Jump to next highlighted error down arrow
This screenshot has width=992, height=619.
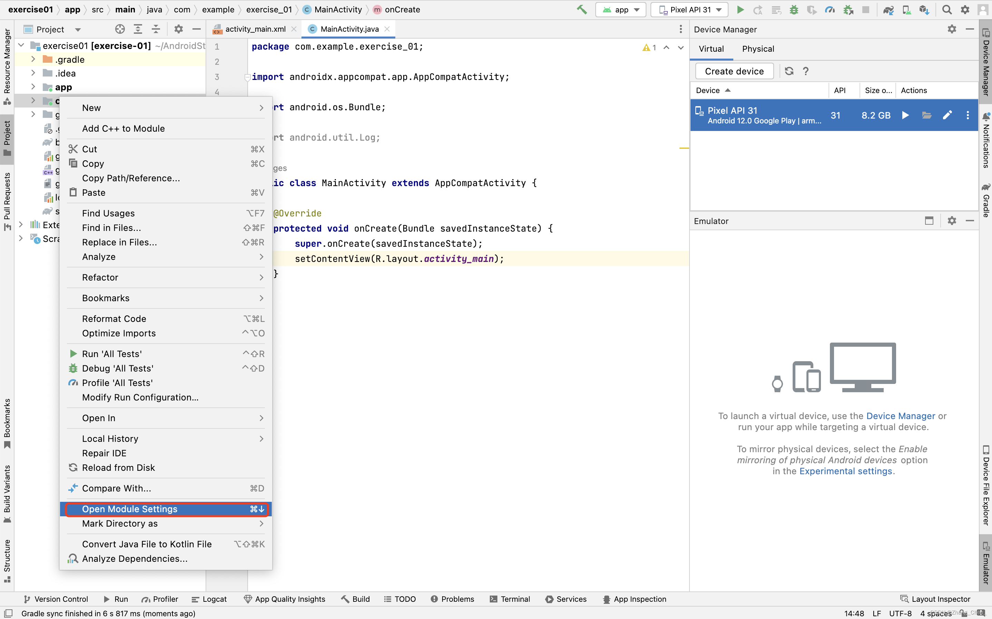[x=681, y=48]
